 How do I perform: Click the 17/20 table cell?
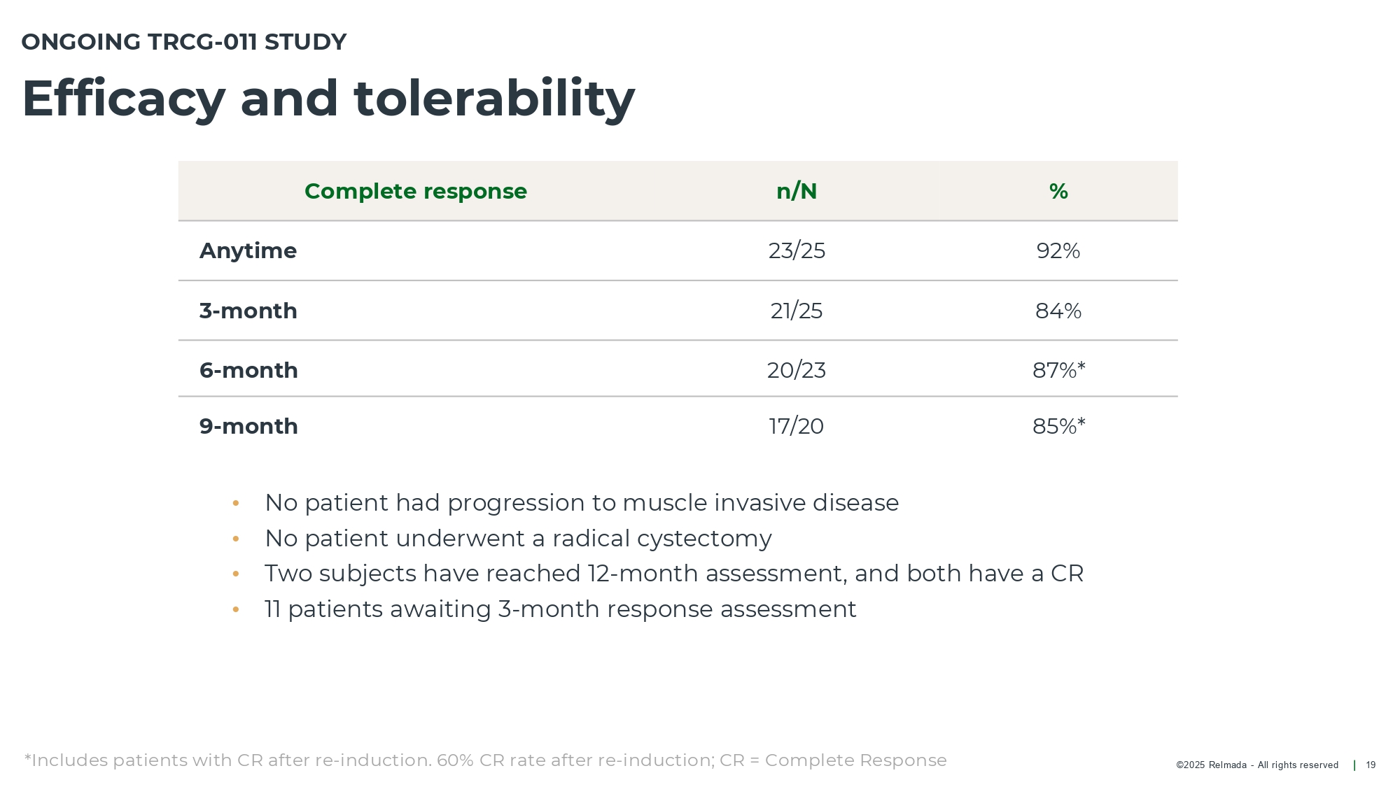tap(797, 426)
